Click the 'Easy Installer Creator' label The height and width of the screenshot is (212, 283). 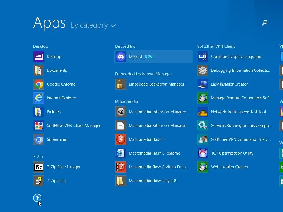229,84
